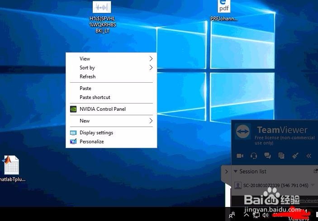Select the PREJohann pdf desktop icon
The width and height of the screenshot is (318, 221).
(x=224, y=6)
